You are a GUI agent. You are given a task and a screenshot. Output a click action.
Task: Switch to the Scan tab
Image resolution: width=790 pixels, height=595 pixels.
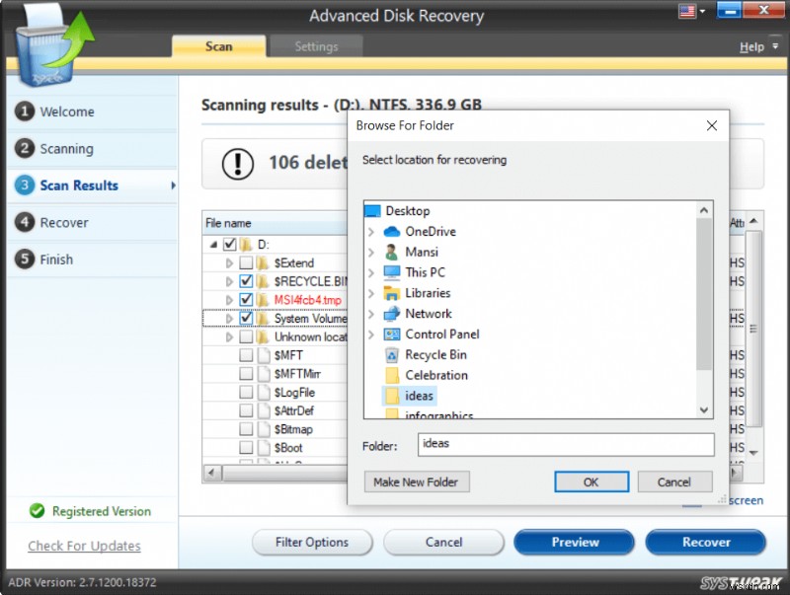click(218, 46)
